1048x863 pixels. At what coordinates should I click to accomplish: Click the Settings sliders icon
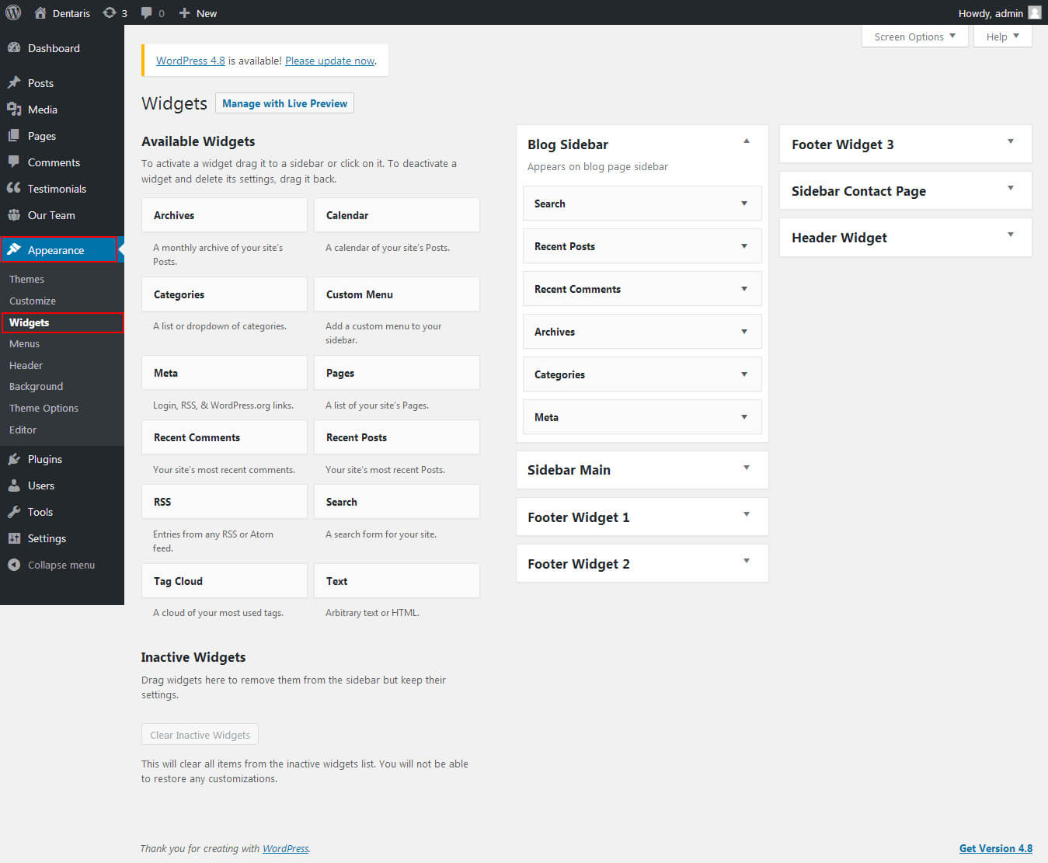tap(14, 538)
